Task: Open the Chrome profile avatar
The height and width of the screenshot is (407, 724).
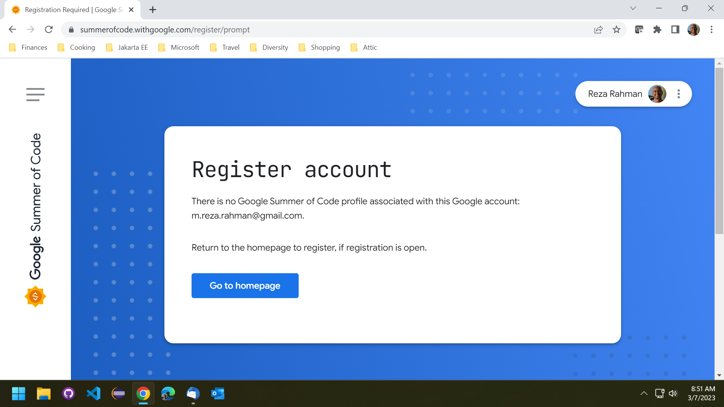Action: point(693,29)
